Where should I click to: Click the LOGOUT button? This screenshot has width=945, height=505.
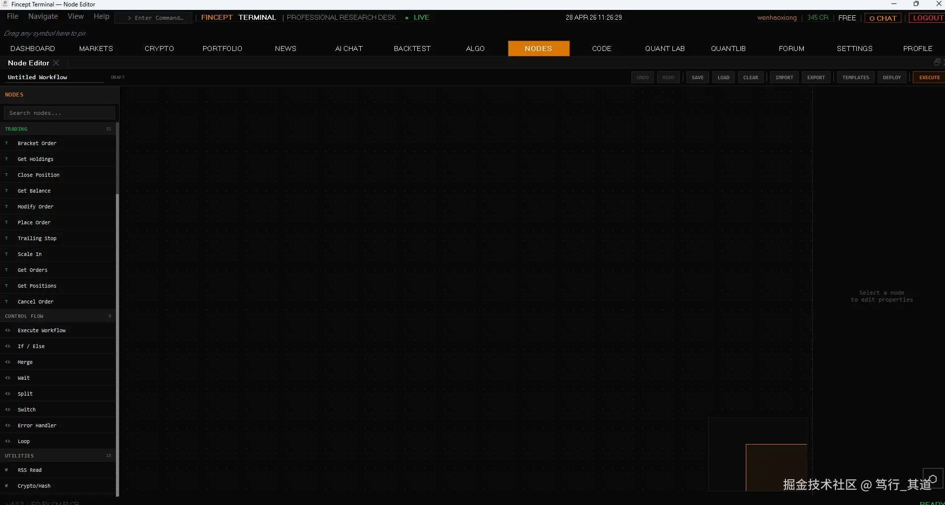(928, 18)
